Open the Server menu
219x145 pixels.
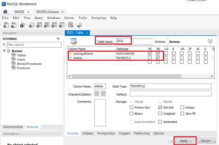(69, 18)
